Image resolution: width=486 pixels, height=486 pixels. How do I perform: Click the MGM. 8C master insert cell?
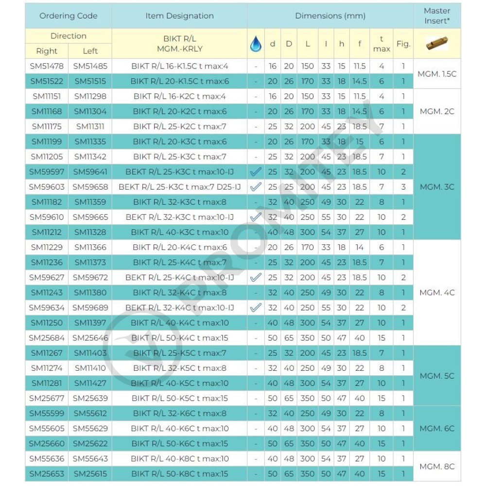(437, 466)
